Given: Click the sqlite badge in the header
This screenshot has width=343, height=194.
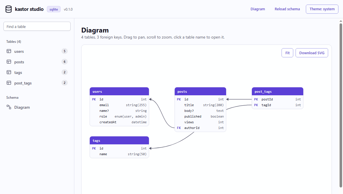Looking at the screenshot, I should [54, 9].
